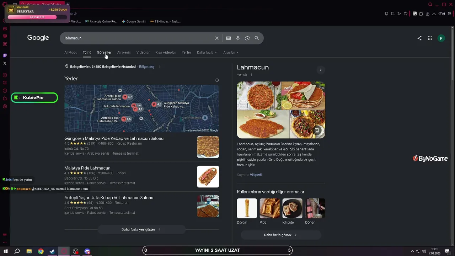Expand the Lahmacun knowledge panel arrow
Viewport: 455px width, 256px height.
coord(321,70)
